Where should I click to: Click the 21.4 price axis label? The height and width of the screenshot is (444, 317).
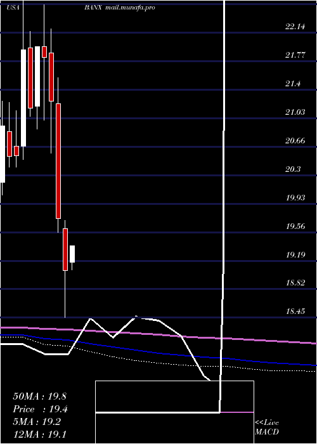point(293,84)
